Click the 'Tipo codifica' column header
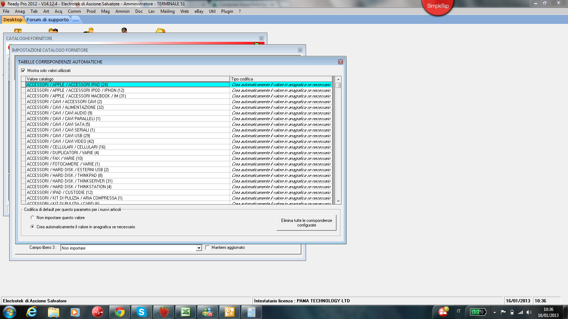The image size is (568, 319). [281, 79]
